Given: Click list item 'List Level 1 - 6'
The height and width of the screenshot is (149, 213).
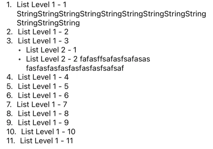Looking at the screenshot, I should (43, 95).
